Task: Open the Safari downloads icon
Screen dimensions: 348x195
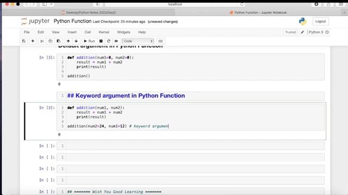Action: coord(316,4)
